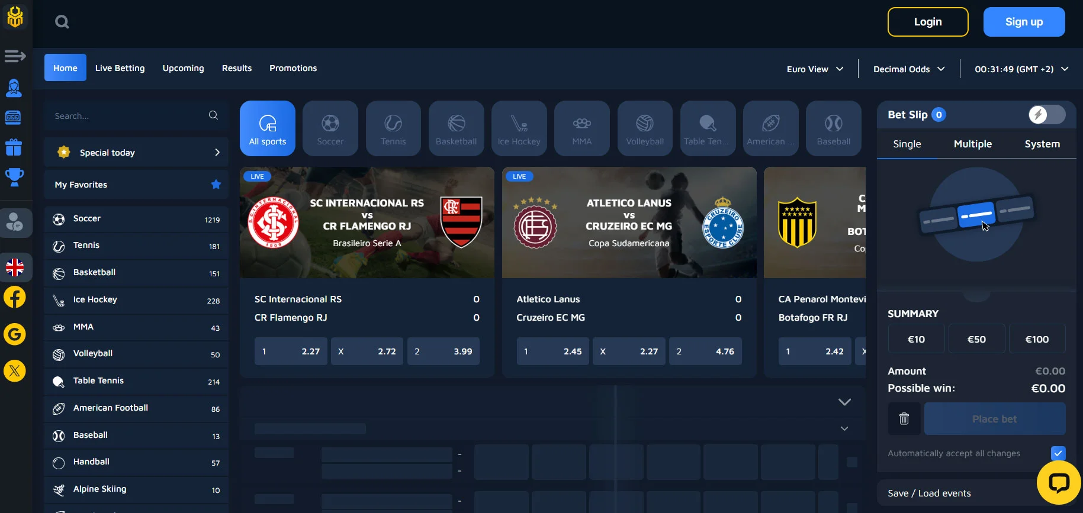Screen dimensions: 1083x513
Task: Select Volleyball sport tile
Action: tap(645, 128)
